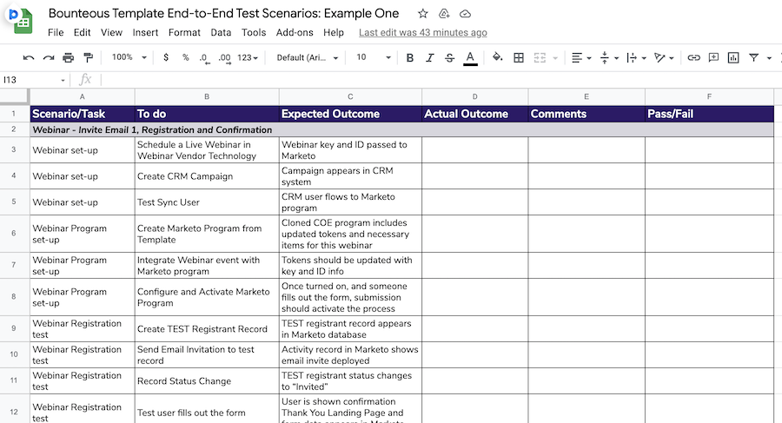Expand the Merge cells dropdown arrow
The image size is (782, 423).
coord(555,58)
